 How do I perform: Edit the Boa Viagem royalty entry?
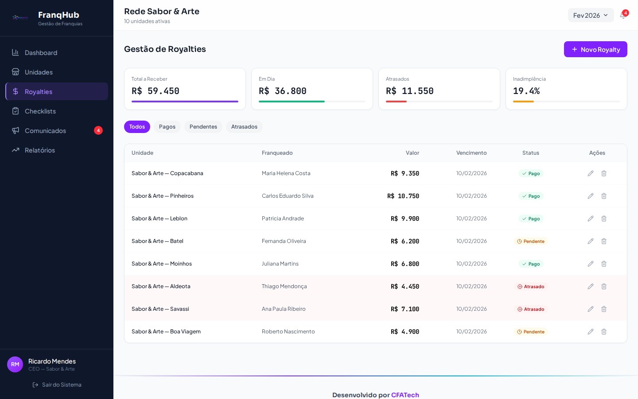[590, 332]
